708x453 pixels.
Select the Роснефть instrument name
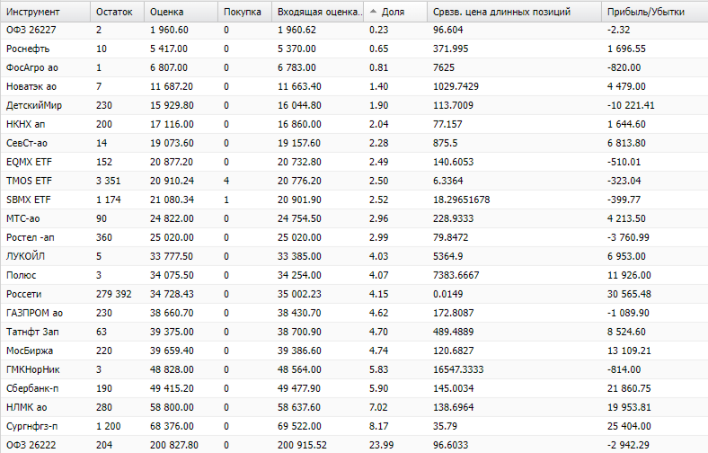tap(28, 49)
